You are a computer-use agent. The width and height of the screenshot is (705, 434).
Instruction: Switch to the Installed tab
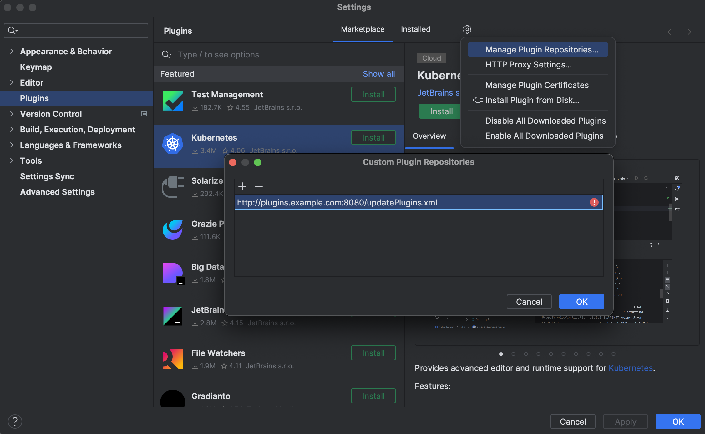[415, 29]
